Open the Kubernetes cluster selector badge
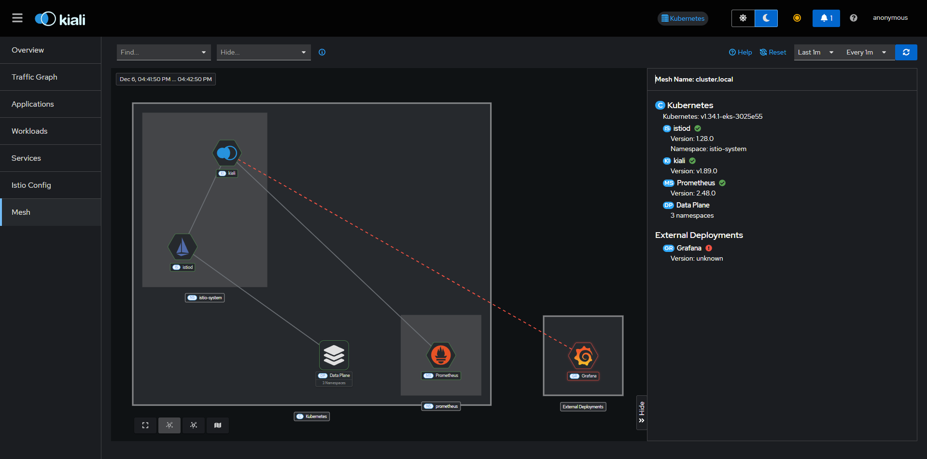This screenshot has height=459, width=927. tap(682, 18)
